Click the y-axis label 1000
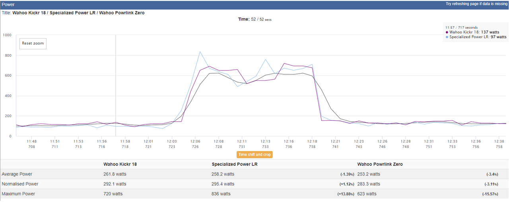Screen dimensions: 509x202 [7, 35]
